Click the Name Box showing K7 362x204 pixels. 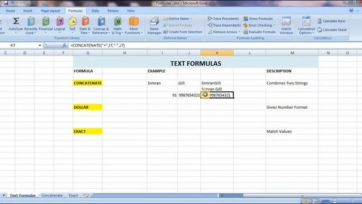(x=19, y=45)
